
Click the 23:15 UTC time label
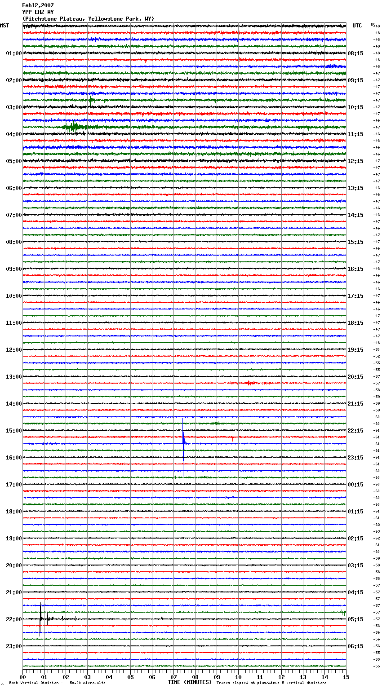(x=355, y=458)
